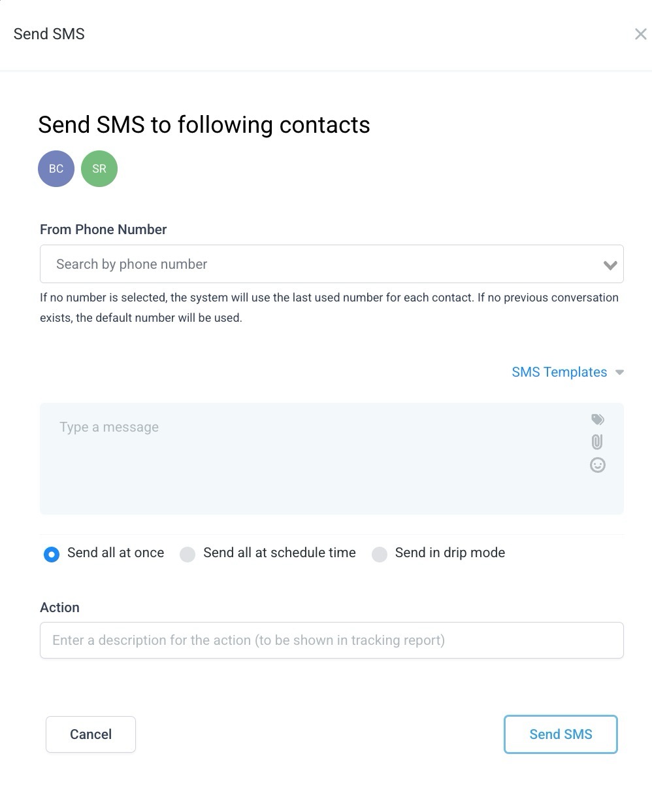The width and height of the screenshot is (652, 790).
Task: Click the Cancel button
Action: pos(91,734)
